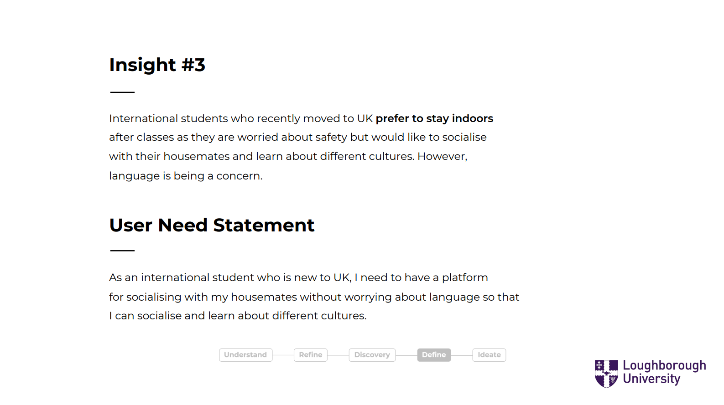
Task: Click connector line between Discovery and Define
Action: (406, 355)
